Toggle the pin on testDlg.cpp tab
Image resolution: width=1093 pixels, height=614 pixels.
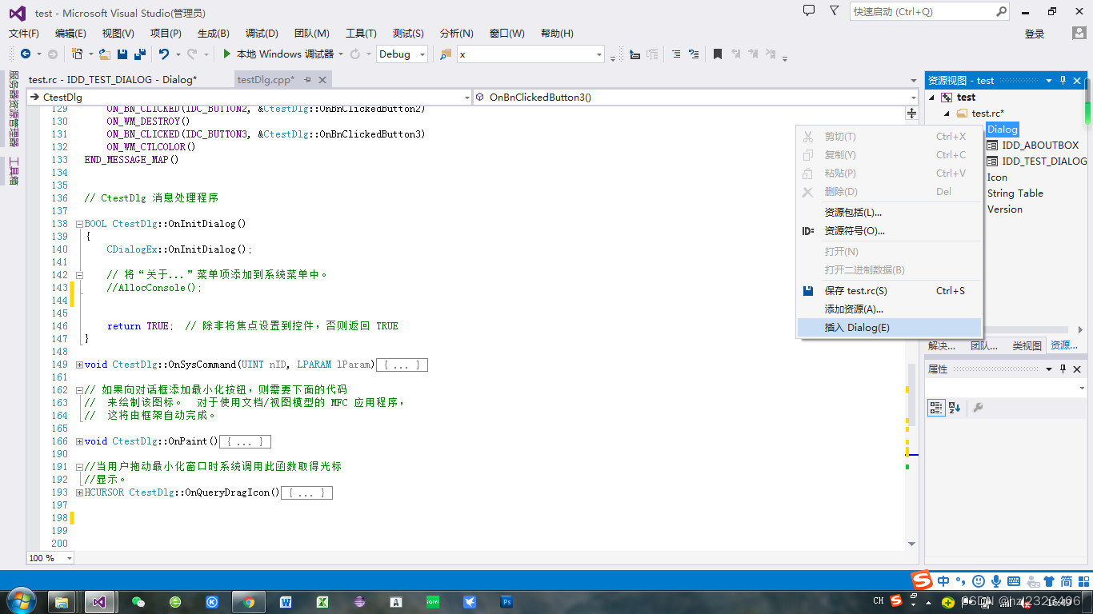[308, 80]
